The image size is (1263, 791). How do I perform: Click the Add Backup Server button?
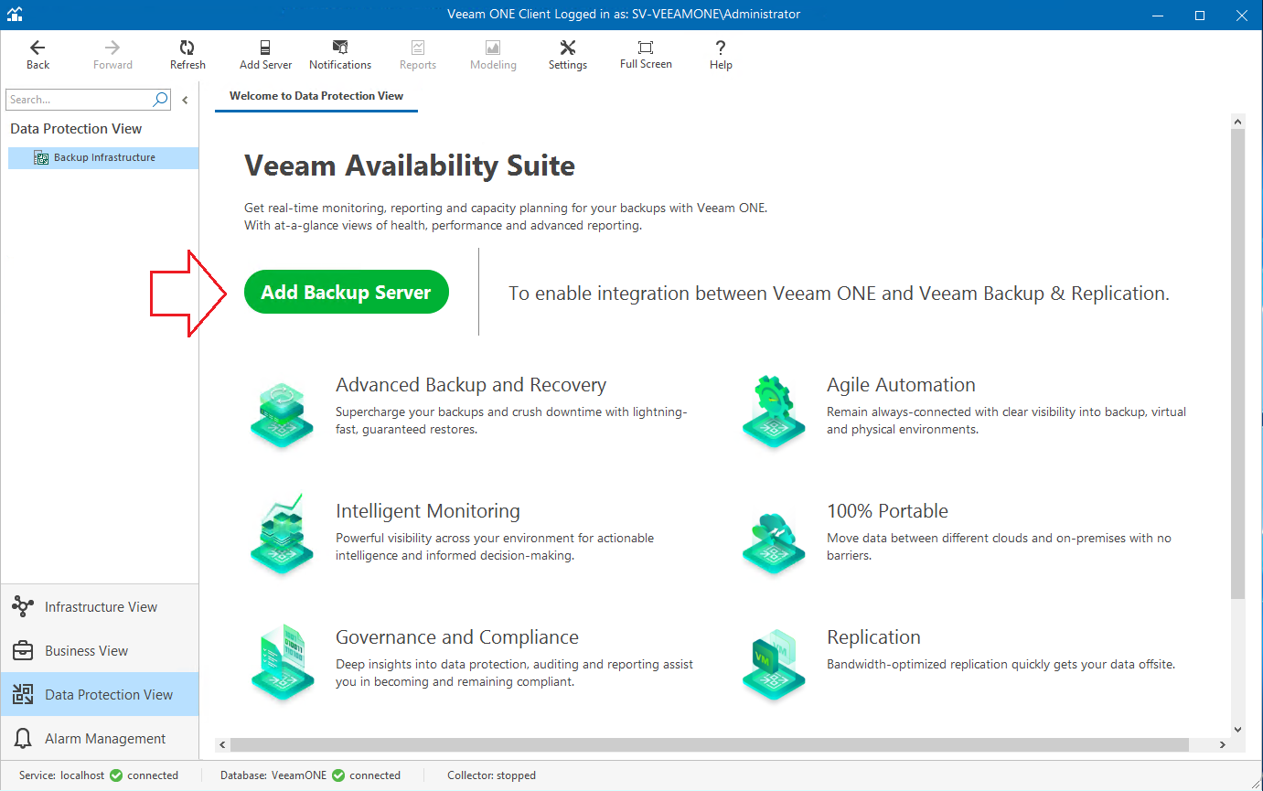tap(347, 292)
